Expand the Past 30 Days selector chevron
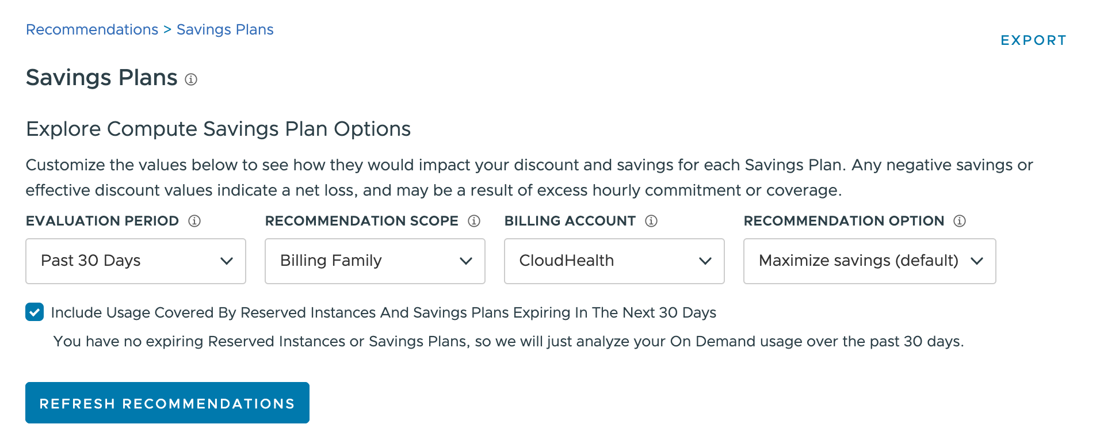The width and height of the screenshot is (1100, 443). [x=226, y=261]
